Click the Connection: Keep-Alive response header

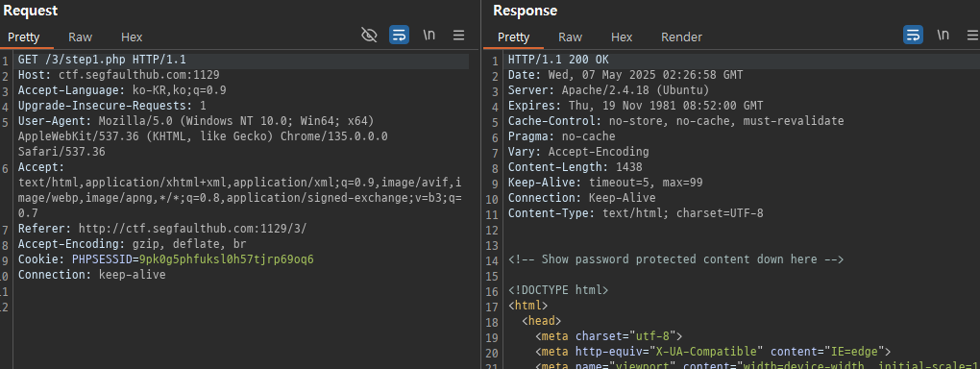582,198
